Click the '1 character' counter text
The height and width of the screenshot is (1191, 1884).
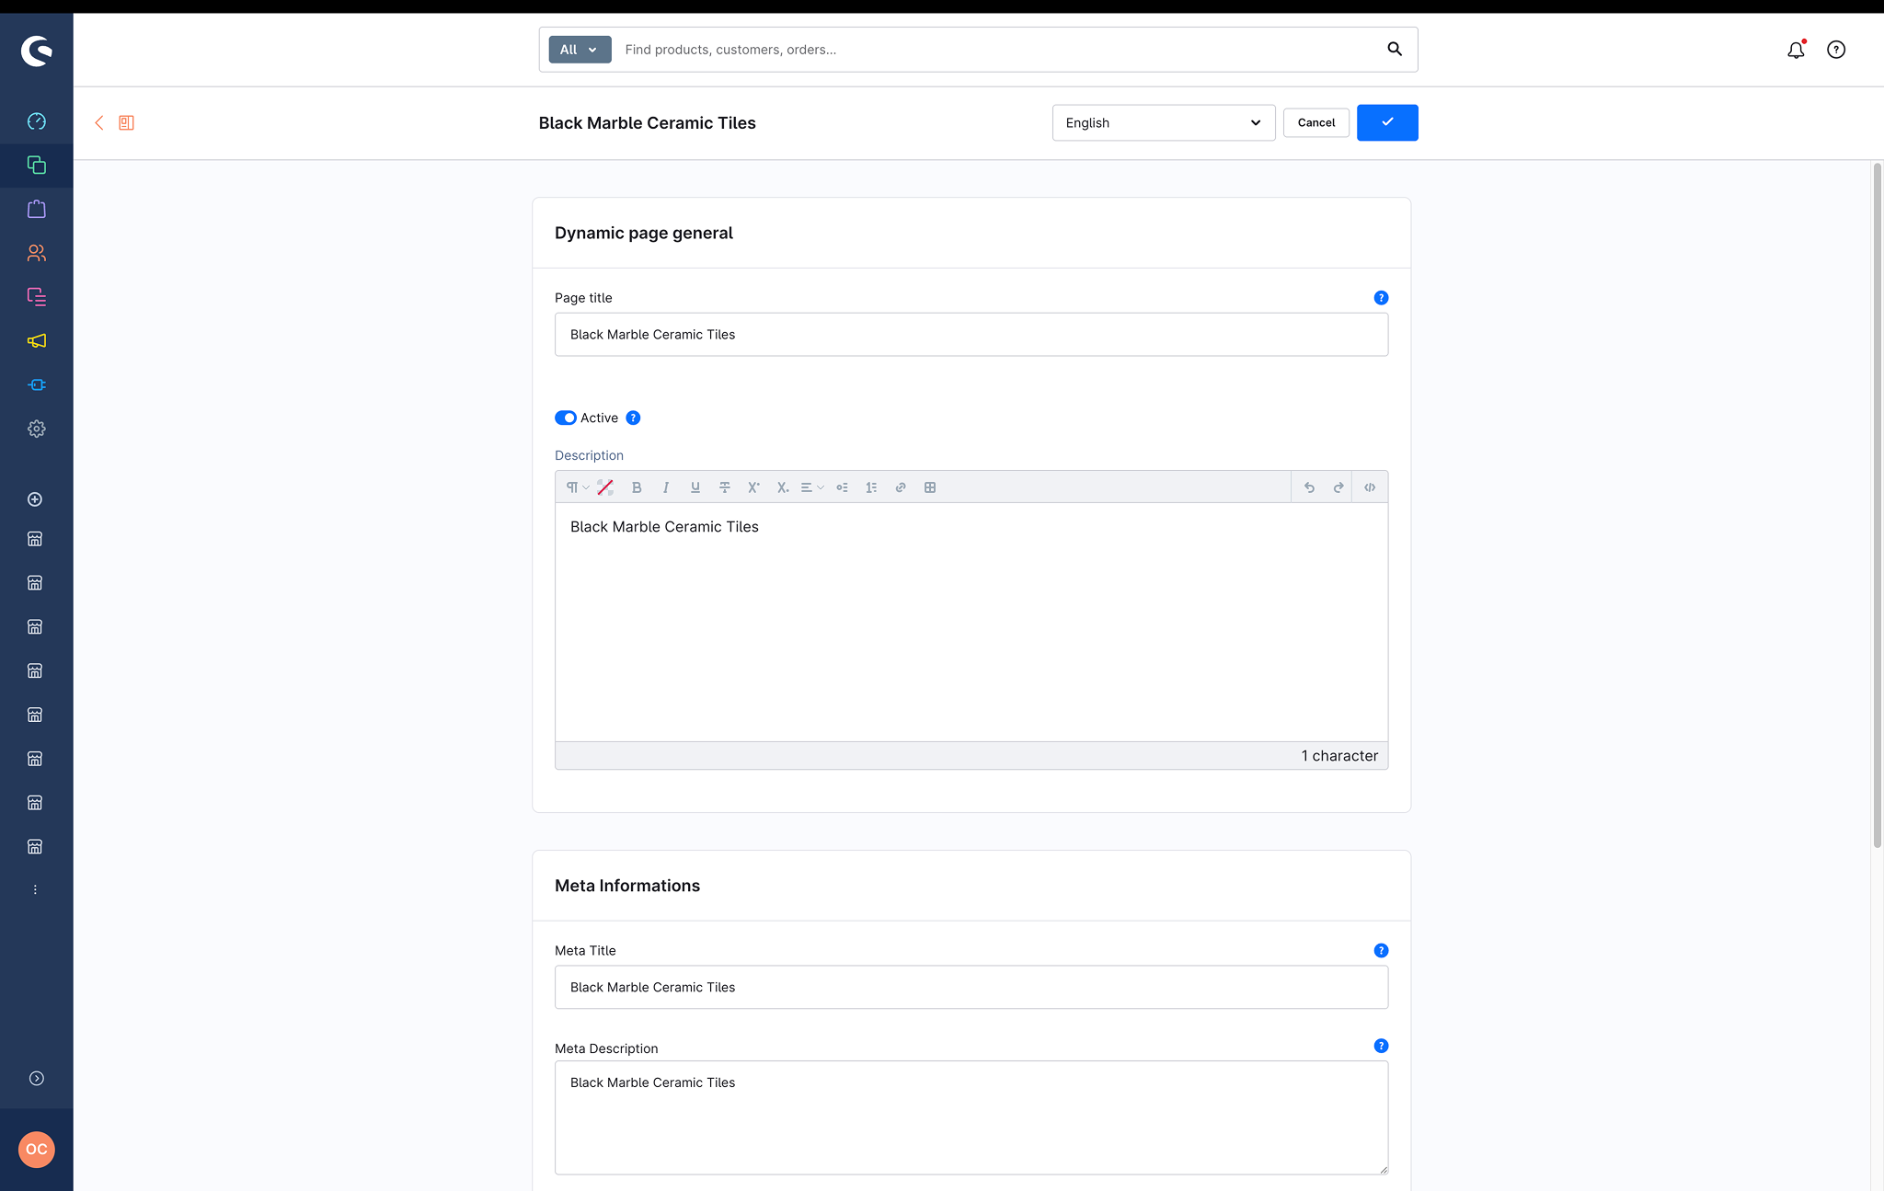(x=1339, y=756)
